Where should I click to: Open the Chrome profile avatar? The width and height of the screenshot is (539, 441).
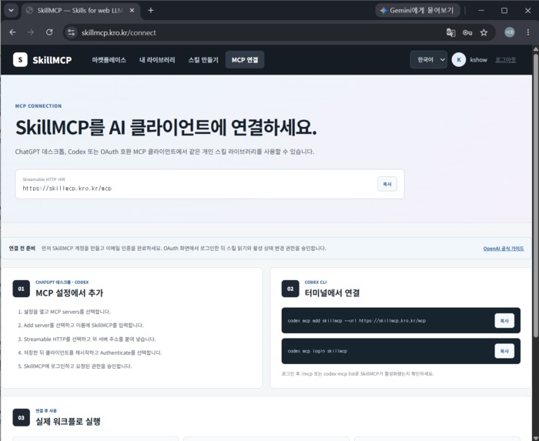(510, 32)
